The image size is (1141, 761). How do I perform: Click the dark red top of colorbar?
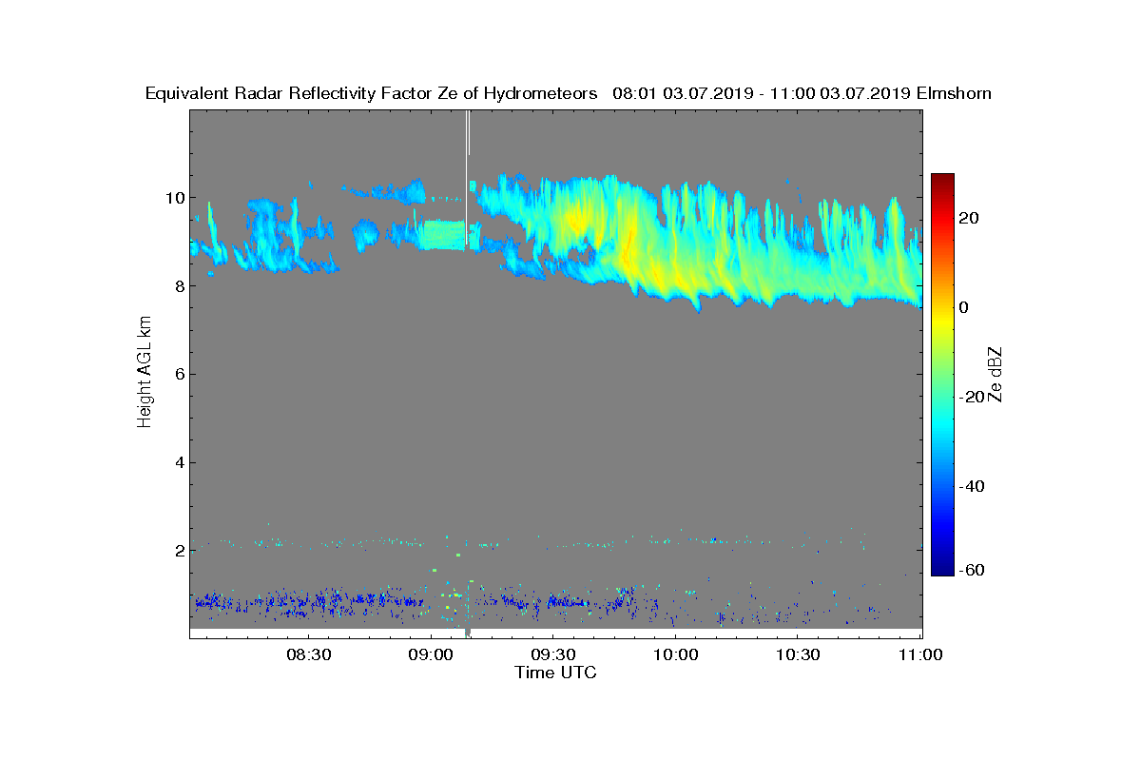[x=942, y=179]
